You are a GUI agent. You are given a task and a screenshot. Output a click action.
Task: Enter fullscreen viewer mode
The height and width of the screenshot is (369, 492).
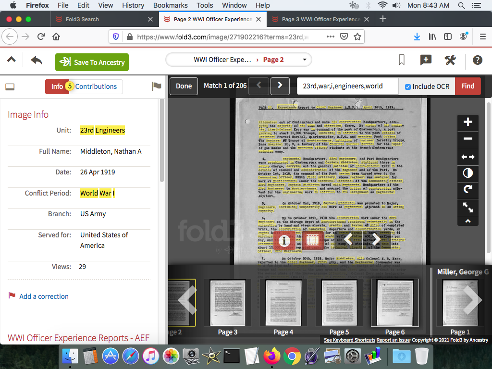[467, 207]
